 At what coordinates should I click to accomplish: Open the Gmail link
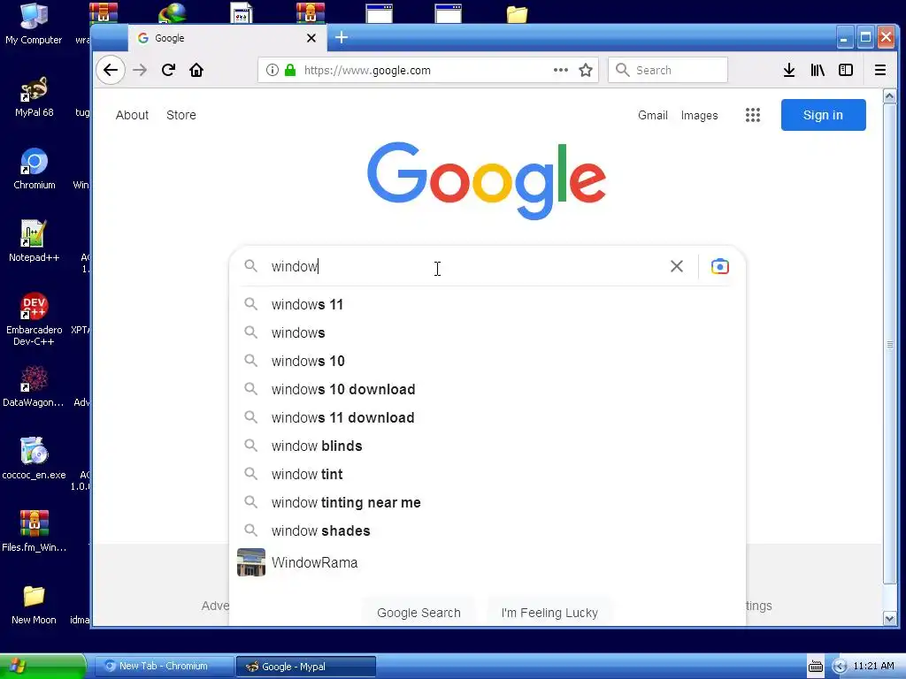click(652, 115)
